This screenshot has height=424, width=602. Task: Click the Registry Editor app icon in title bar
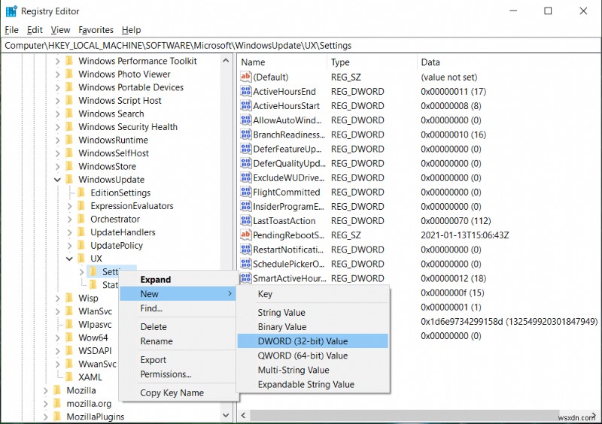[x=11, y=11]
